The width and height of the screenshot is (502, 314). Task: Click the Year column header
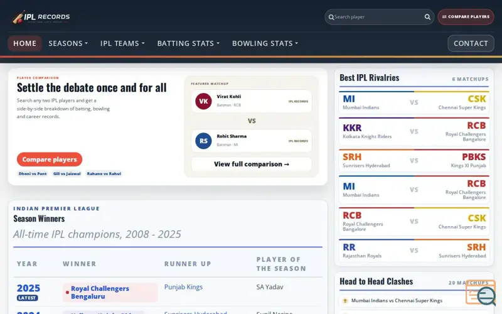27,264
